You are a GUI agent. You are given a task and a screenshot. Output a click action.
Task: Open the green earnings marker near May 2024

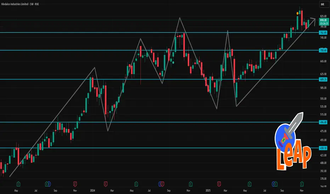[x=136, y=184]
